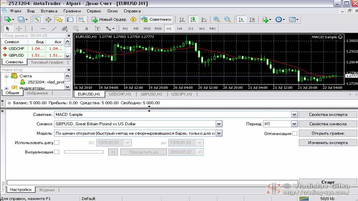358x201 pixels.
Task: Select the equidistant channel tool
Action: pos(65,28)
